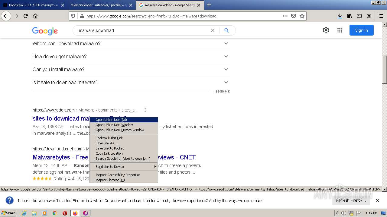The width and height of the screenshot is (387, 217).
Task: Open Firefox account avatar icon
Action: (x=369, y=16)
